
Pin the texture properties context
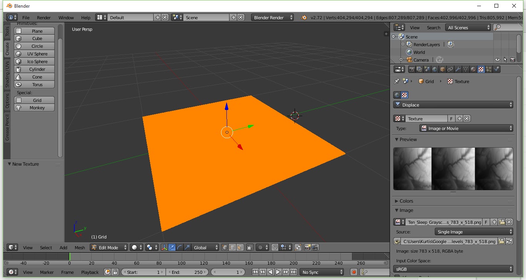click(x=397, y=81)
